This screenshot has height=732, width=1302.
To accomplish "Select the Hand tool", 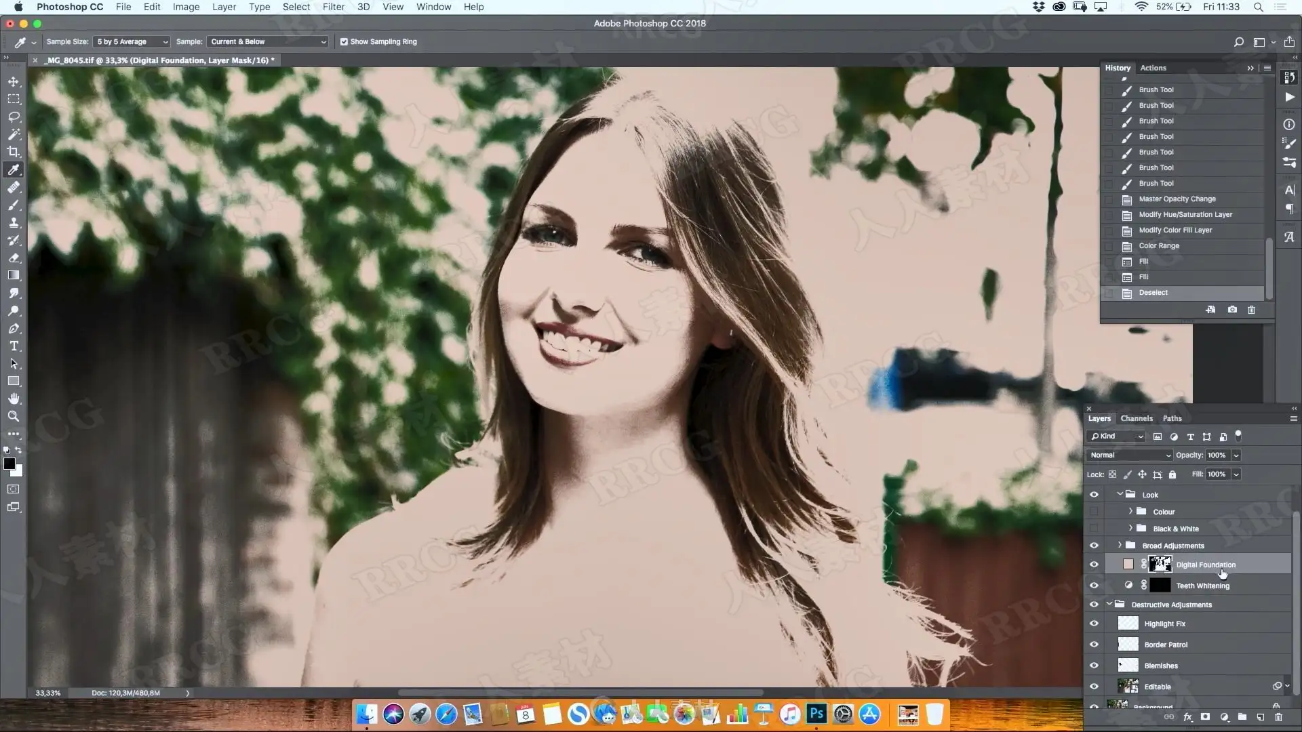I will point(14,399).
